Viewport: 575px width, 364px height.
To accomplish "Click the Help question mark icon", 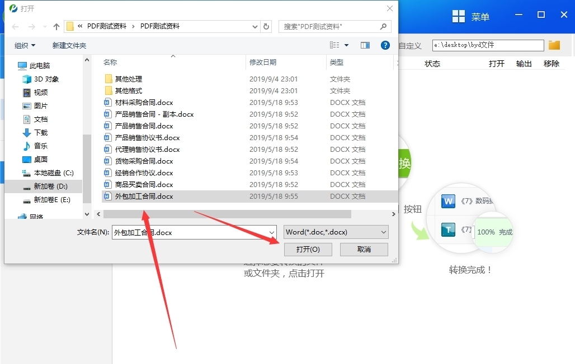I will click(385, 45).
